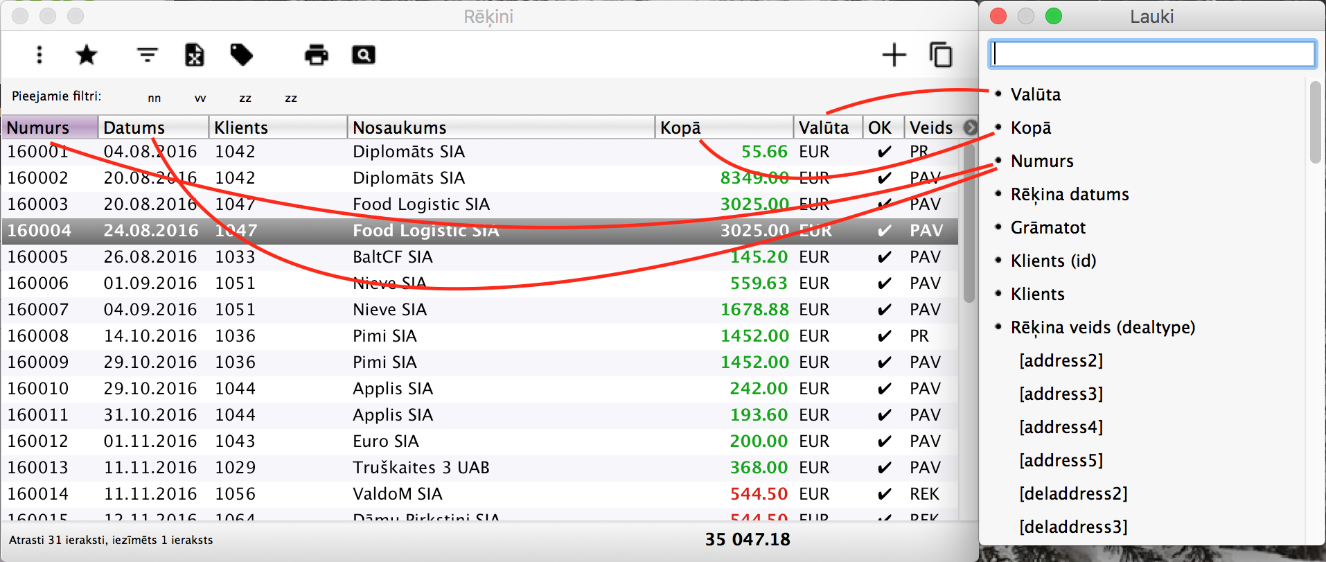Open the print preview magnifier icon

(363, 55)
